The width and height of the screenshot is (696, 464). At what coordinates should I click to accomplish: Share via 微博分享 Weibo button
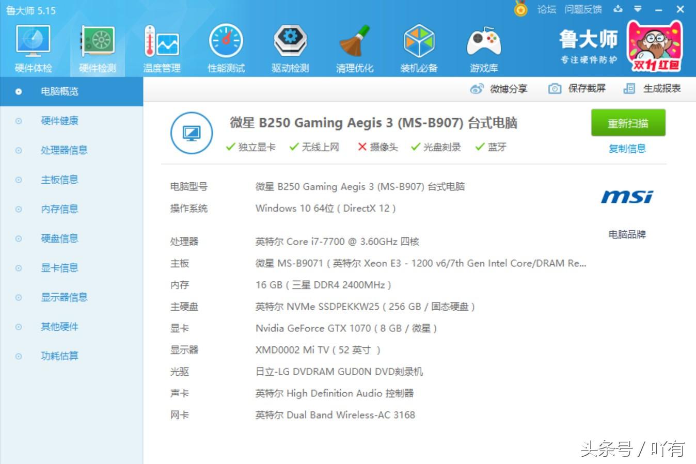tap(499, 89)
